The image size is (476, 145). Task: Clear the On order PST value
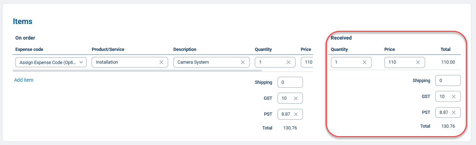click(296, 114)
